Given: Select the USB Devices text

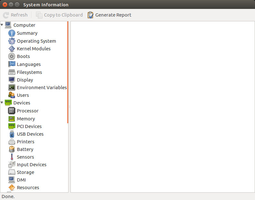Looking at the screenshot, I should [30, 134].
